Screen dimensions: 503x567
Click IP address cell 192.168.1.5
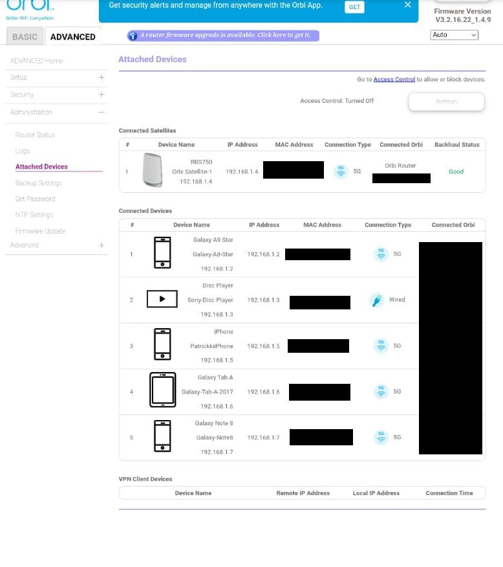click(263, 346)
